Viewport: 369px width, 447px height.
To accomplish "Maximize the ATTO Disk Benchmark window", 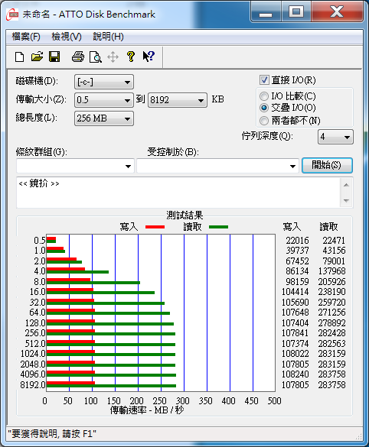I will click(296, 12).
